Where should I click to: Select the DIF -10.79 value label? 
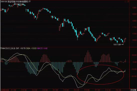21,48
